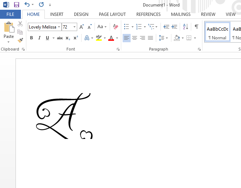
Task: Open the font size dropdown arrow
Action: (74, 27)
